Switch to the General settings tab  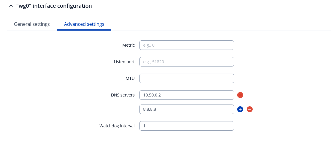(x=32, y=24)
